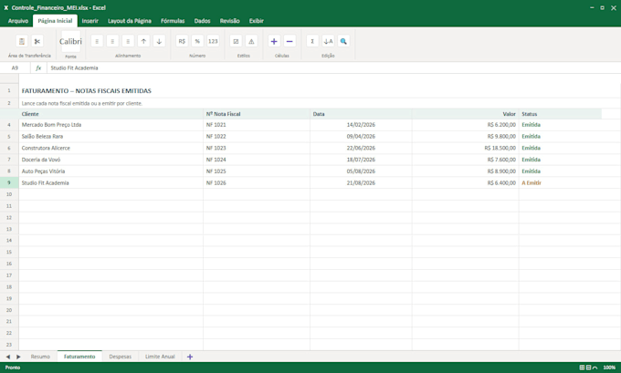Click the Cut scissors icon

[37, 41]
